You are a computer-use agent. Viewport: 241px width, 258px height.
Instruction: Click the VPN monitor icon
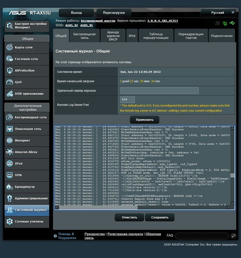(x=9, y=175)
